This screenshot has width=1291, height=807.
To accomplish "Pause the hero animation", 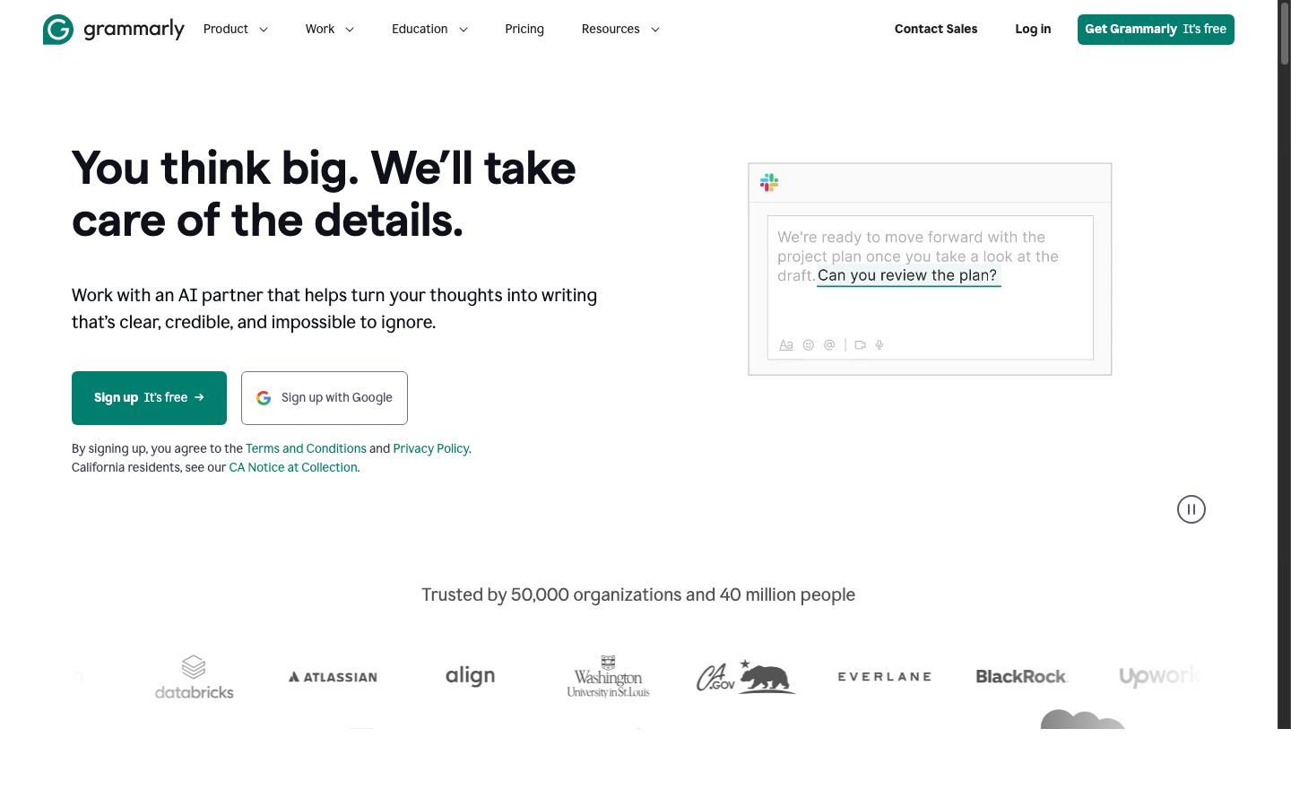I will 1191,508.
